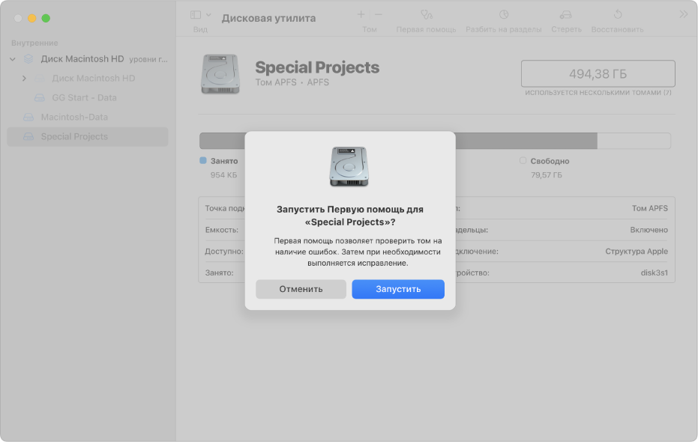698x444 pixels.
Task: Click the large Special Projects disk image
Action: pyautogui.click(x=220, y=74)
